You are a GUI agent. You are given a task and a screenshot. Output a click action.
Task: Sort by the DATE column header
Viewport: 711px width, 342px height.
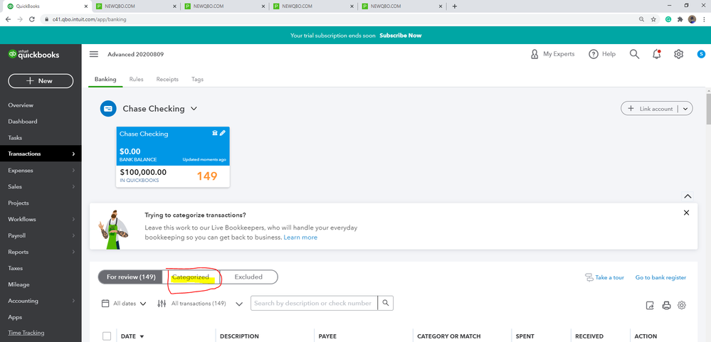coord(132,336)
